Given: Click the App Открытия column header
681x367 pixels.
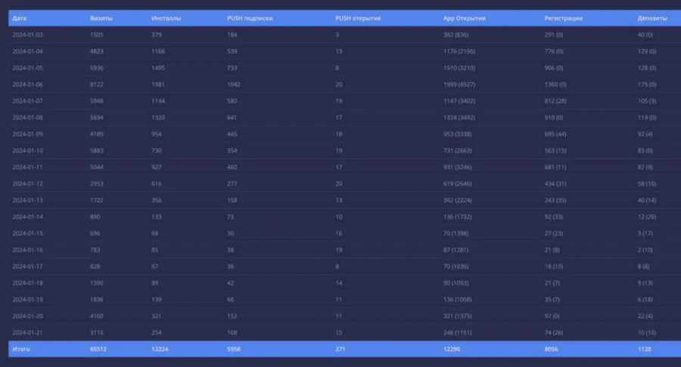Looking at the screenshot, I should click(x=464, y=17).
